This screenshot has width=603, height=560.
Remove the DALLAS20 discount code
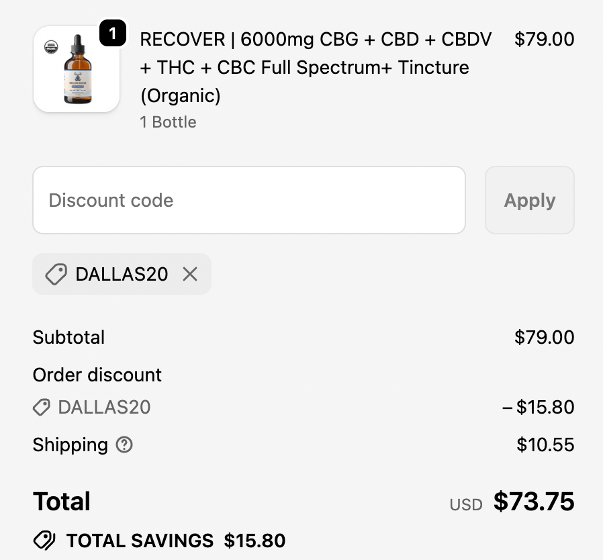pos(190,274)
